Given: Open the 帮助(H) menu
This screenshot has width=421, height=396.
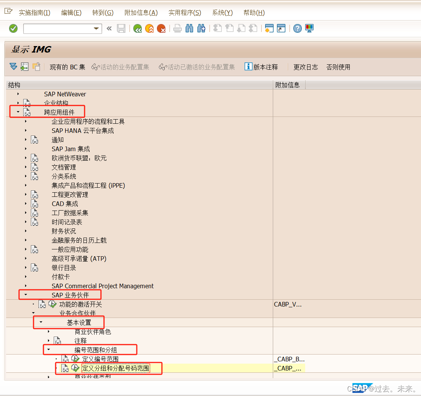Looking at the screenshot, I should [x=254, y=13].
